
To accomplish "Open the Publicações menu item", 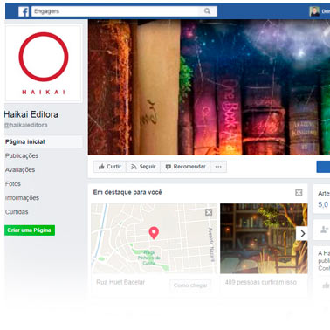I will (22, 155).
